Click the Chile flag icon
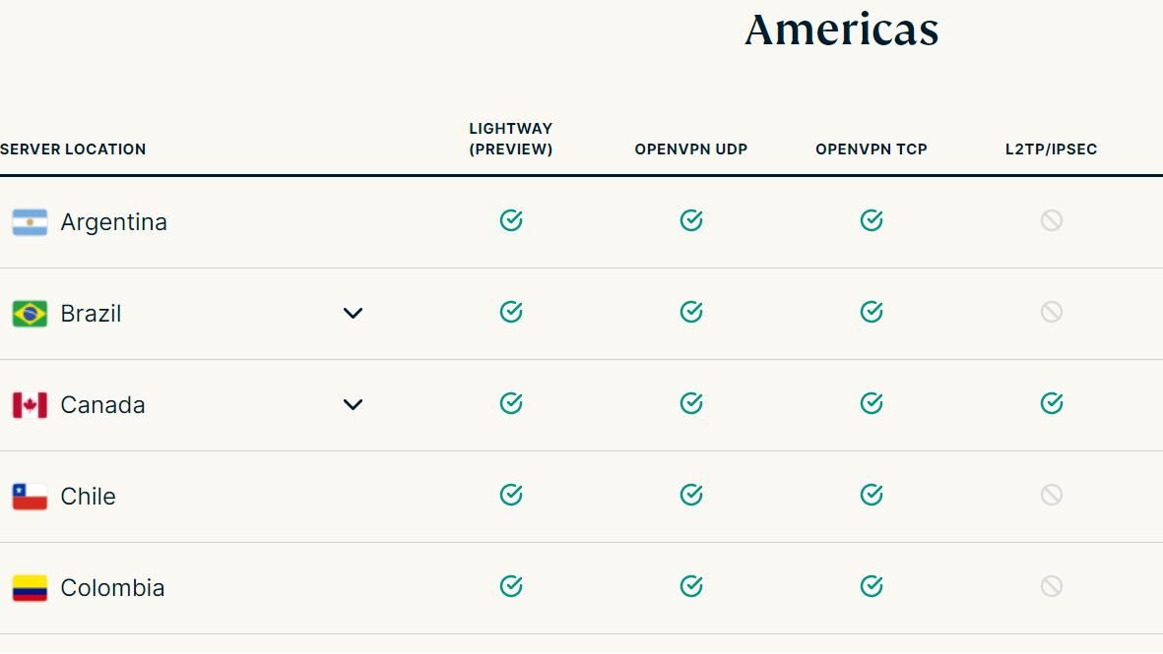This screenshot has height=654, width=1163. 30,497
